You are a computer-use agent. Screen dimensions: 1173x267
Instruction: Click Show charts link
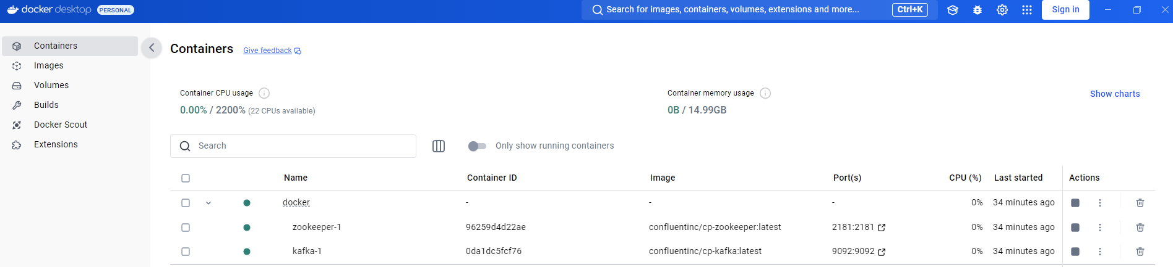coord(1115,94)
